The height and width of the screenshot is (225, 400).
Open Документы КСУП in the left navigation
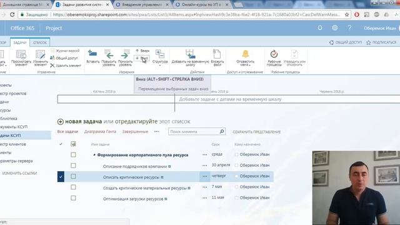(x=14, y=127)
